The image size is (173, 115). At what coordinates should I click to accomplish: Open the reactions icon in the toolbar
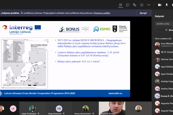tap(135, 5)
